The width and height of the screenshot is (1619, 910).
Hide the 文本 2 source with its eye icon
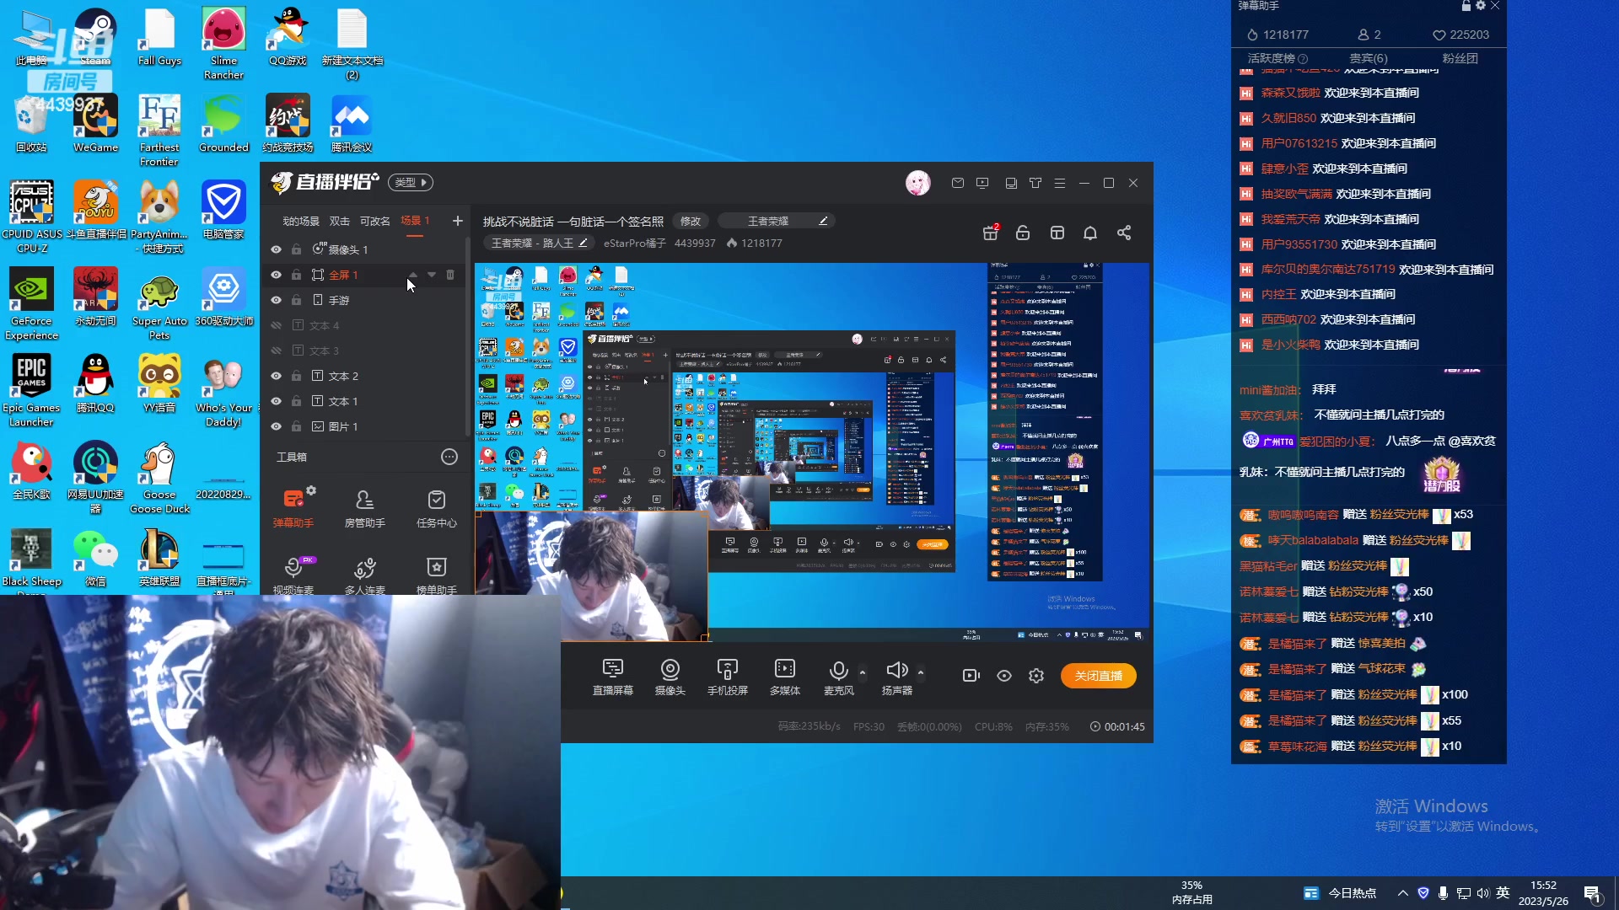[276, 376]
